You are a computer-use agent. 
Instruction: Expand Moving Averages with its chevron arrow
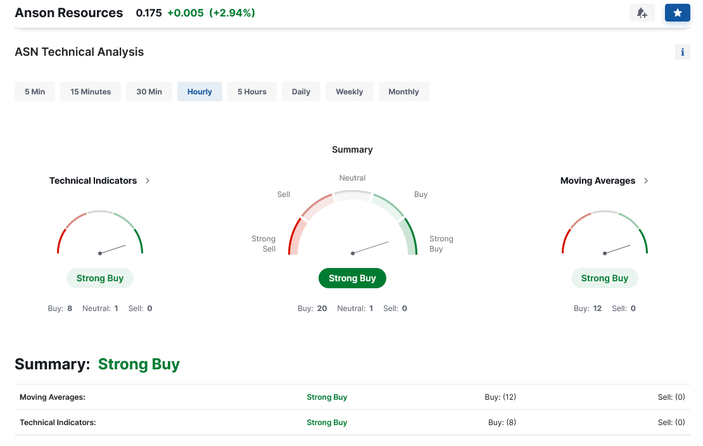point(646,181)
